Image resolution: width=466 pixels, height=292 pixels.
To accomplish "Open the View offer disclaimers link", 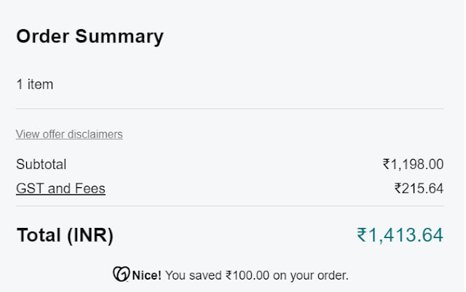I will [69, 134].
